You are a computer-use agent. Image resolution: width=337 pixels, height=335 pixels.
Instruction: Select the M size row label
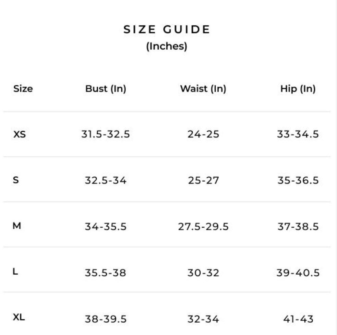tap(17, 226)
